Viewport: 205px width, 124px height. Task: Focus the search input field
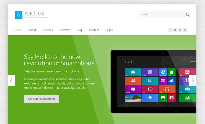(162, 14)
